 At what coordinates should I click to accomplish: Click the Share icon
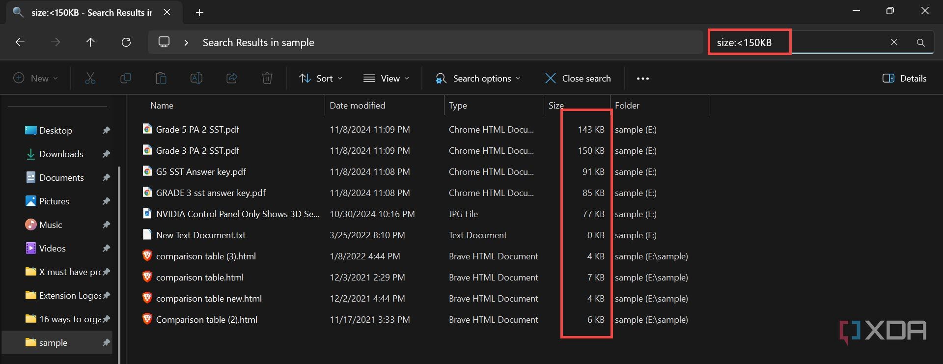click(x=232, y=78)
